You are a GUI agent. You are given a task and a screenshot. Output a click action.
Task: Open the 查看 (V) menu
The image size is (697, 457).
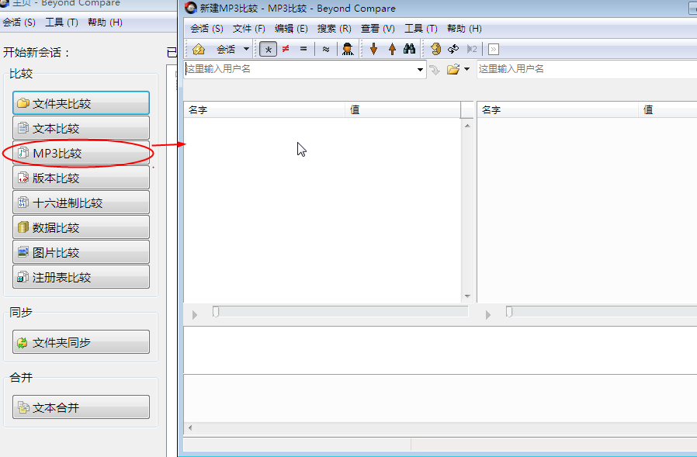(378, 29)
